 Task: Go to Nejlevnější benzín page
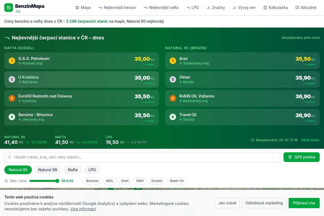coord(117,8)
